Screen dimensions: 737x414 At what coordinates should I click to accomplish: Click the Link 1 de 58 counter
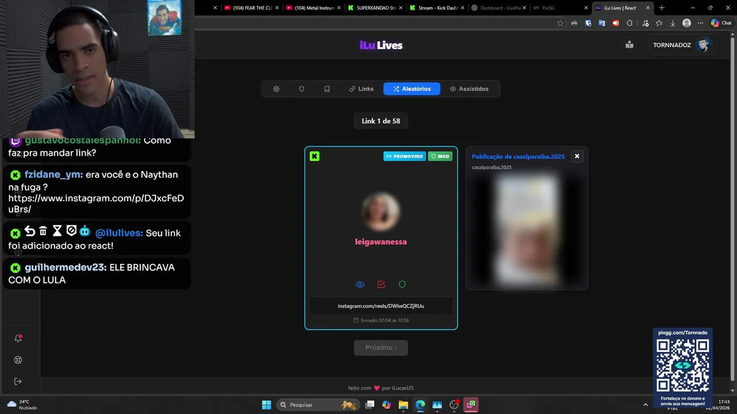click(381, 121)
